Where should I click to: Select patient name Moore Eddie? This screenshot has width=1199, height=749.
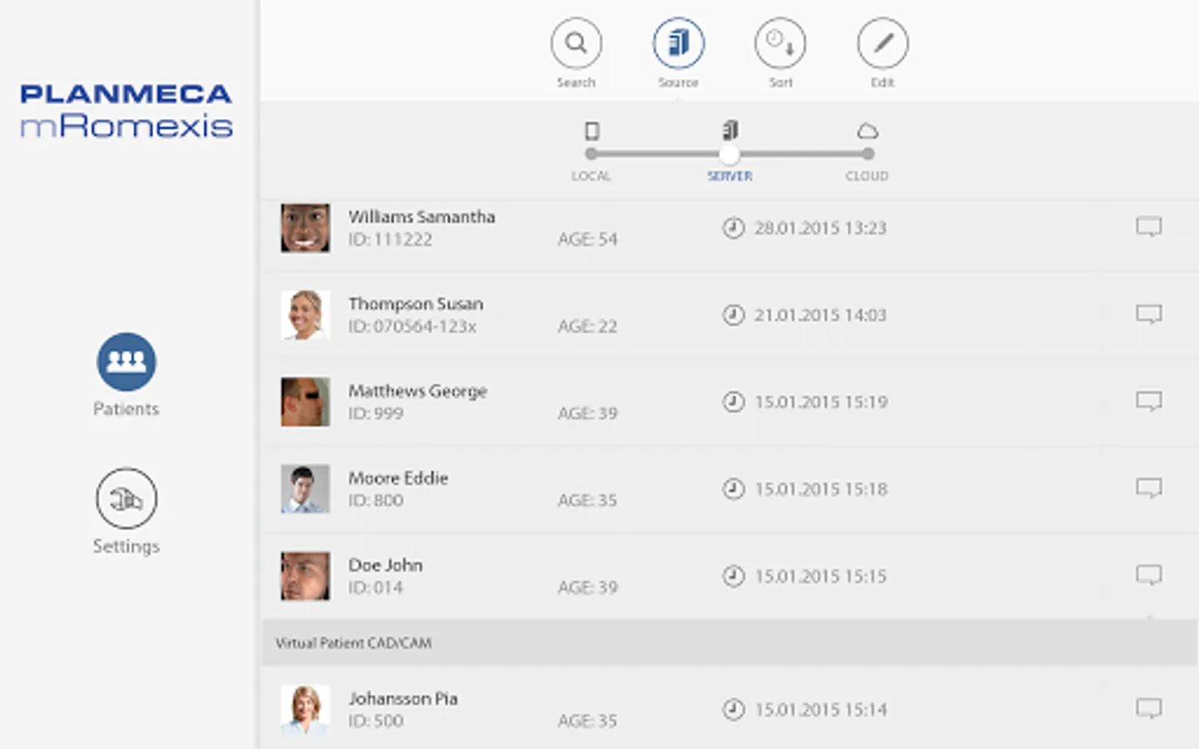(398, 478)
